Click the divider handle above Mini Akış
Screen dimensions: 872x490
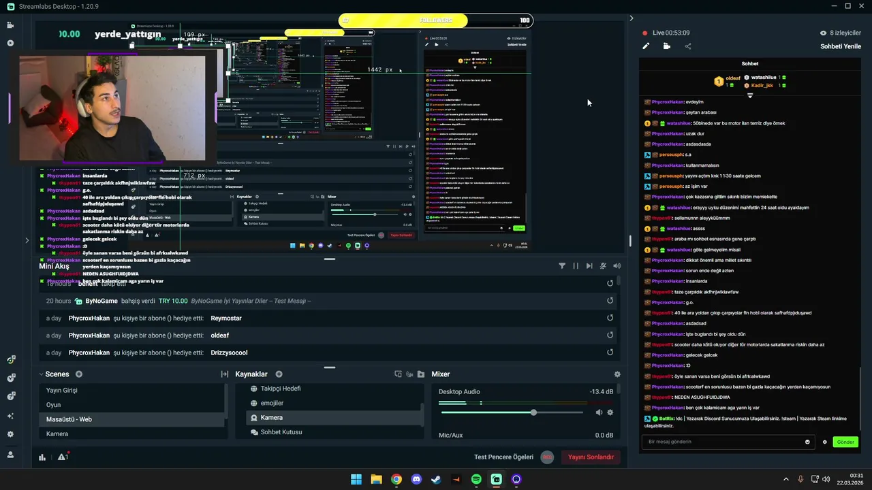tap(330, 259)
